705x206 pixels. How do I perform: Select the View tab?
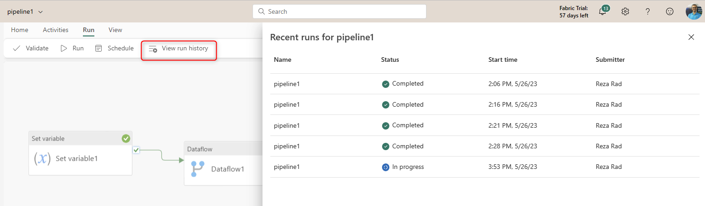[115, 30]
